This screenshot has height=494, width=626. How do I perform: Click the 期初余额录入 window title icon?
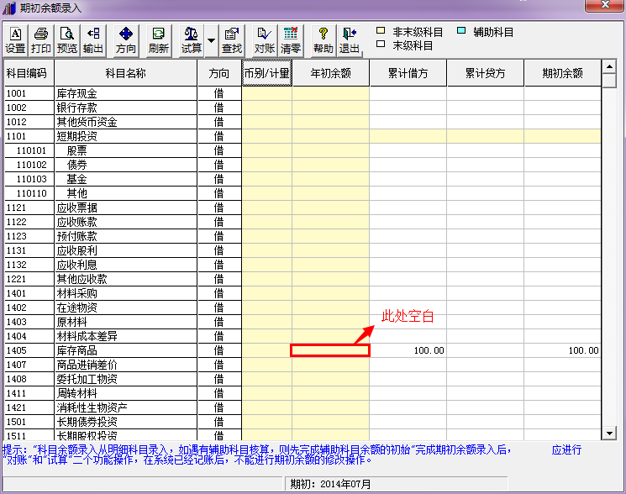pos(8,8)
